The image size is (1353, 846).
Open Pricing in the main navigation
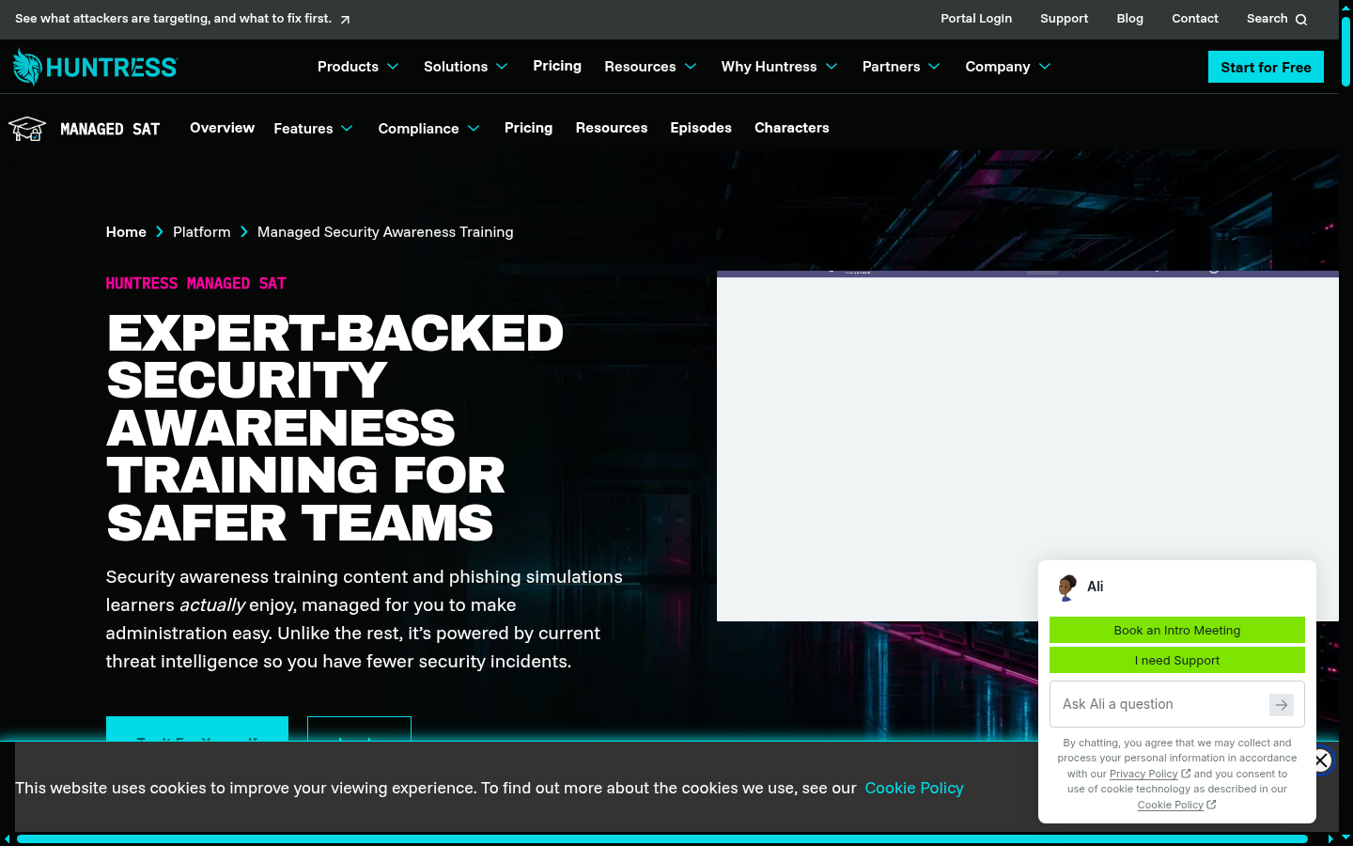coord(557,66)
